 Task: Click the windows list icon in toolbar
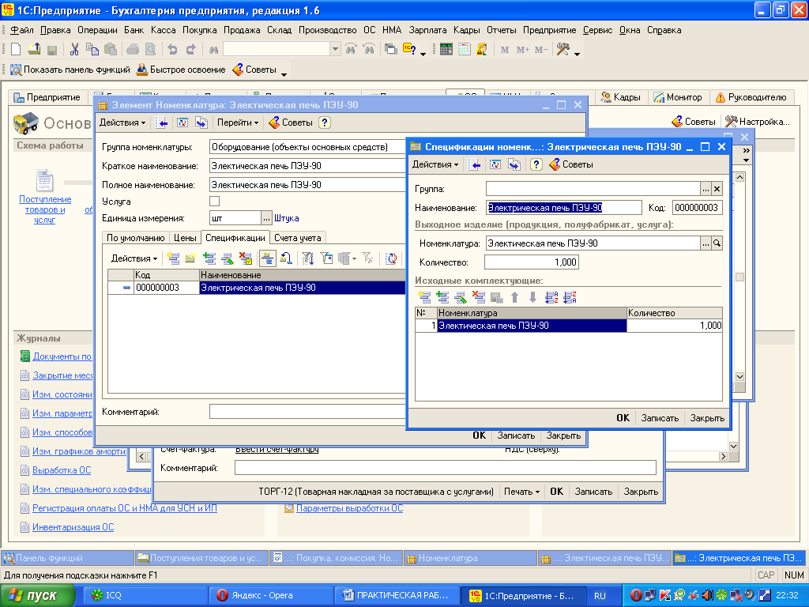click(391, 50)
